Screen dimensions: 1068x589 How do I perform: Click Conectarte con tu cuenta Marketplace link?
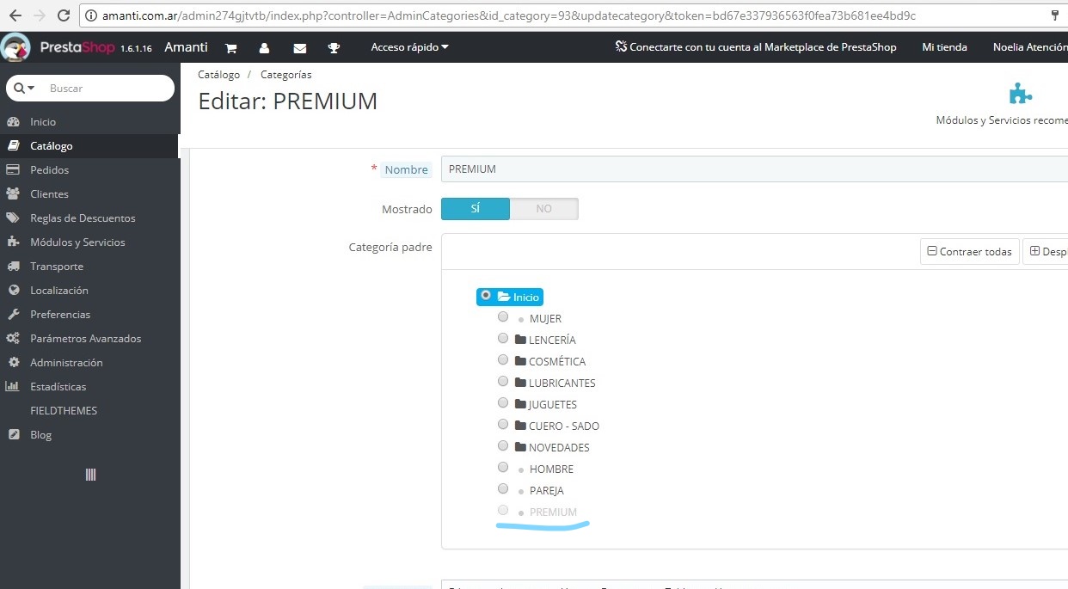pos(756,47)
